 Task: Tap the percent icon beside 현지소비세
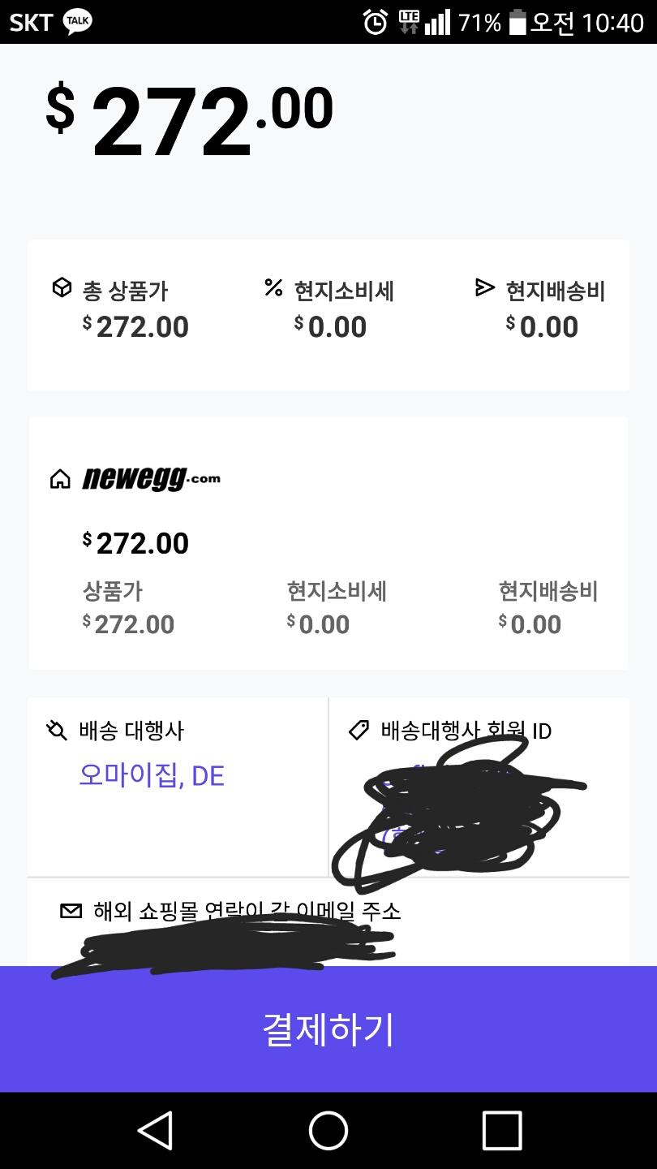click(x=273, y=287)
